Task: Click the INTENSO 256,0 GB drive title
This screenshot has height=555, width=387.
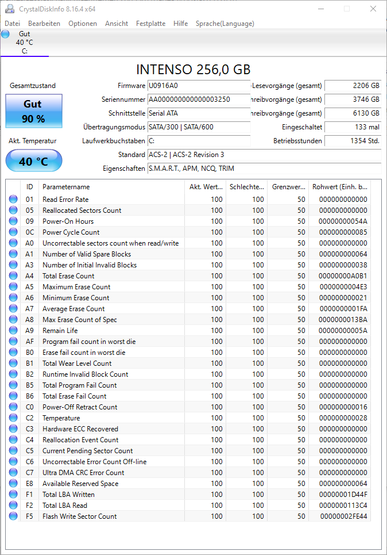Action: click(x=193, y=70)
